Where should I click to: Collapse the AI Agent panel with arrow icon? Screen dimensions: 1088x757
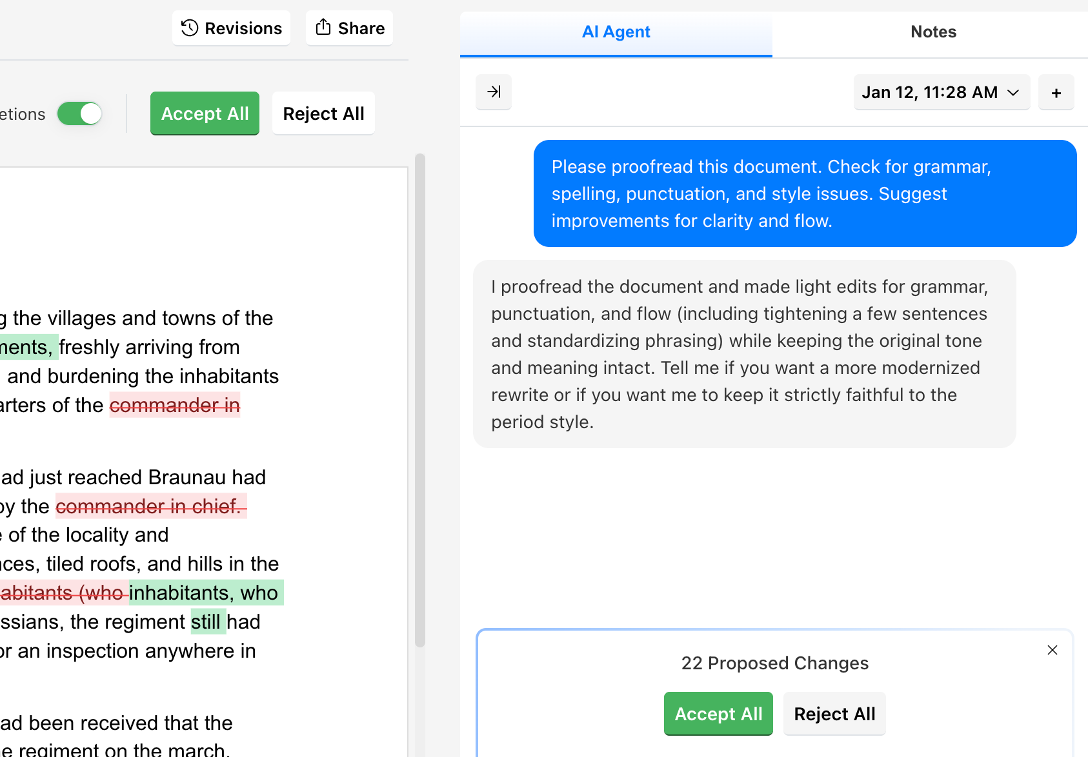(x=493, y=92)
